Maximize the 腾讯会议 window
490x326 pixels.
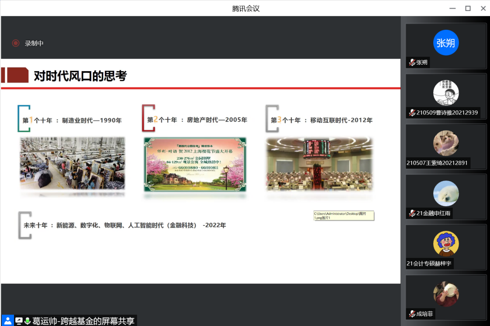(468, 8)
